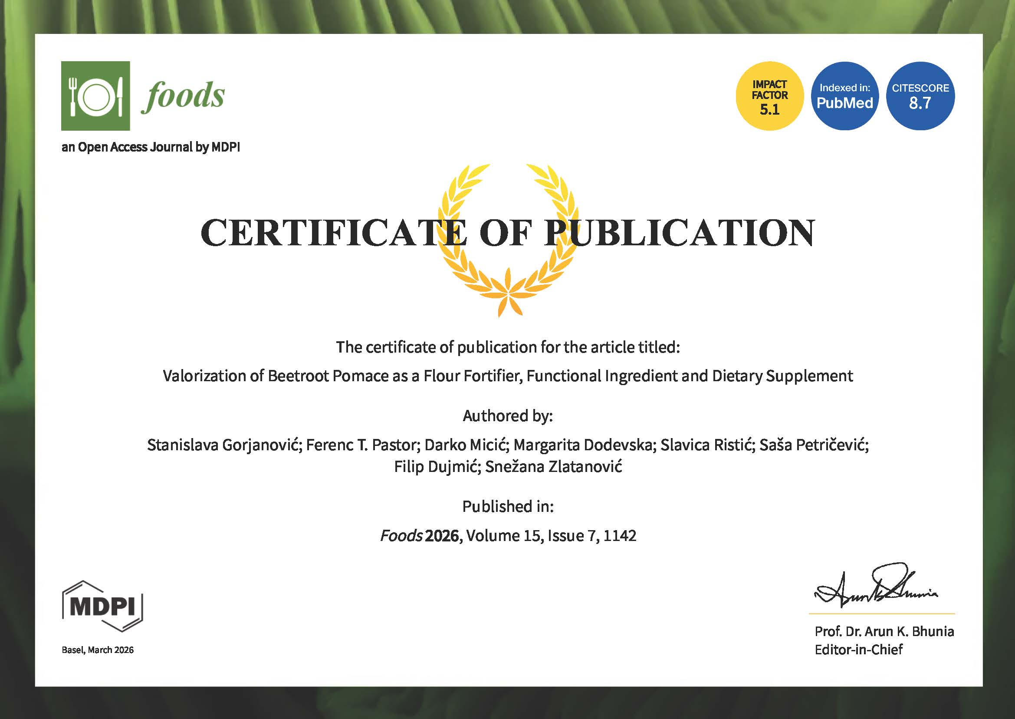The image size is (1015, 719).
Task: Click the 'Authored by:' label
Action: coord(508,416)
